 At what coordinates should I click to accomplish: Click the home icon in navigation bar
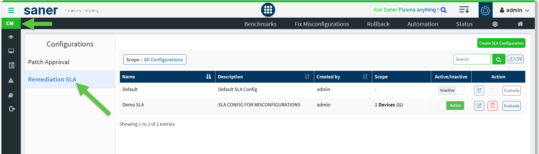[x=520, y=24]
